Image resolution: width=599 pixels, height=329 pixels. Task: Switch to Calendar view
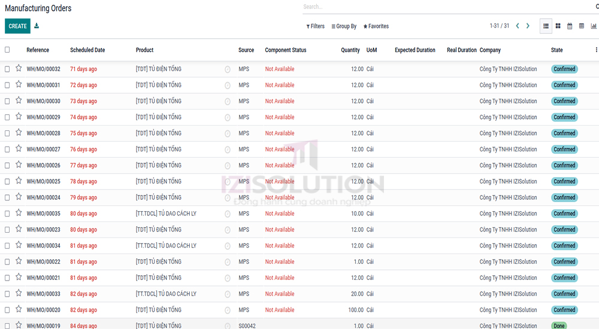click(x=570, y=26)
